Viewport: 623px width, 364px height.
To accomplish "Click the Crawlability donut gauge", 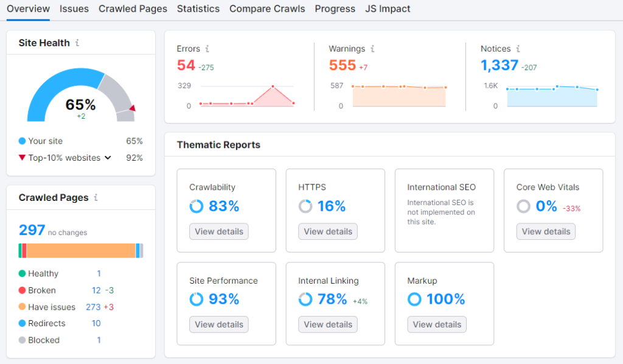I will click(x=196, y=206).
